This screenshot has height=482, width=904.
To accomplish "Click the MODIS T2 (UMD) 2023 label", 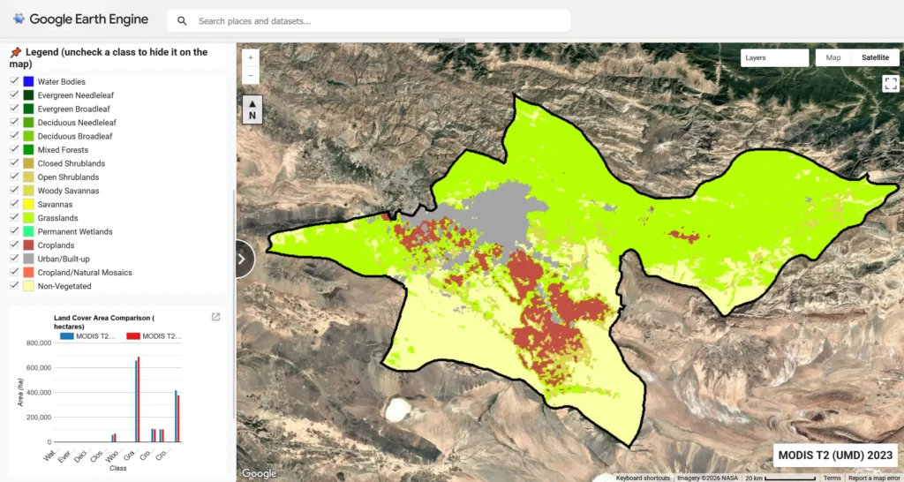I will (x=835, y=455).
